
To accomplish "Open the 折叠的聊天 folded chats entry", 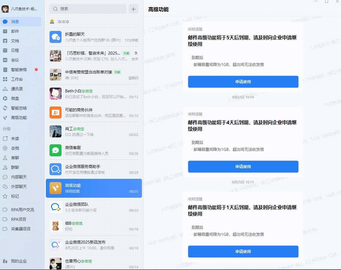I will pos(94,37).
